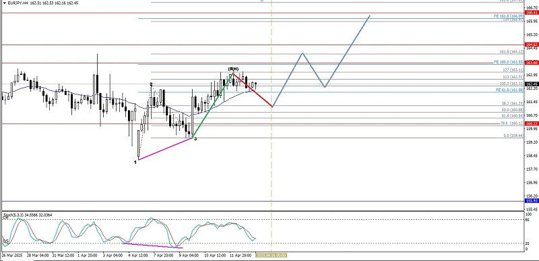The image size is (539, 261).
Task: Select the magenta divergence line in Stochastic panel
Action: coord(152,245)
